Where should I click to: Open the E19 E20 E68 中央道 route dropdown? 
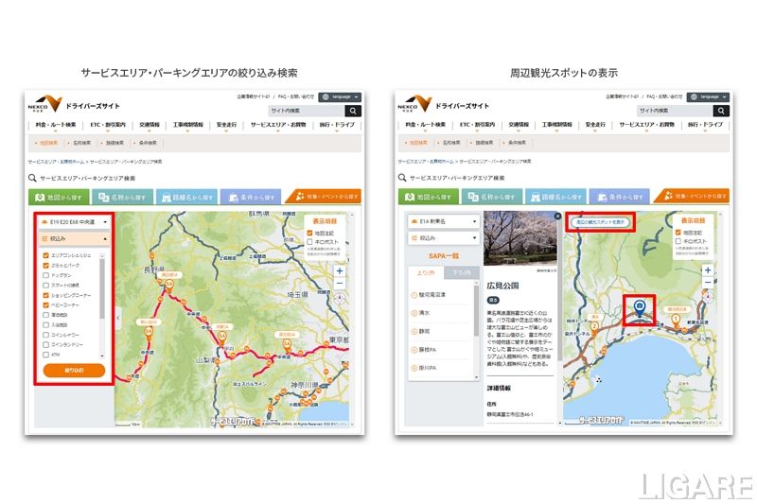73,221
